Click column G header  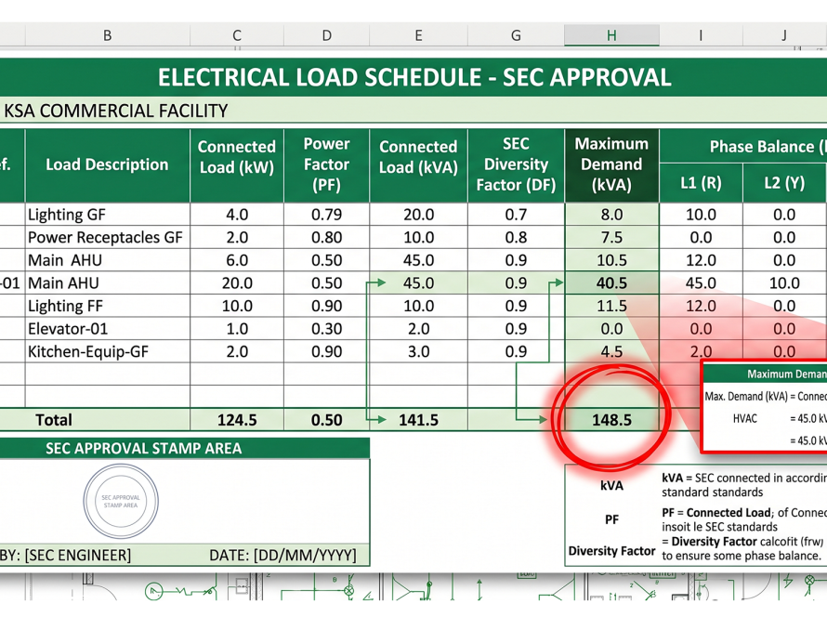tap(516, 35)
